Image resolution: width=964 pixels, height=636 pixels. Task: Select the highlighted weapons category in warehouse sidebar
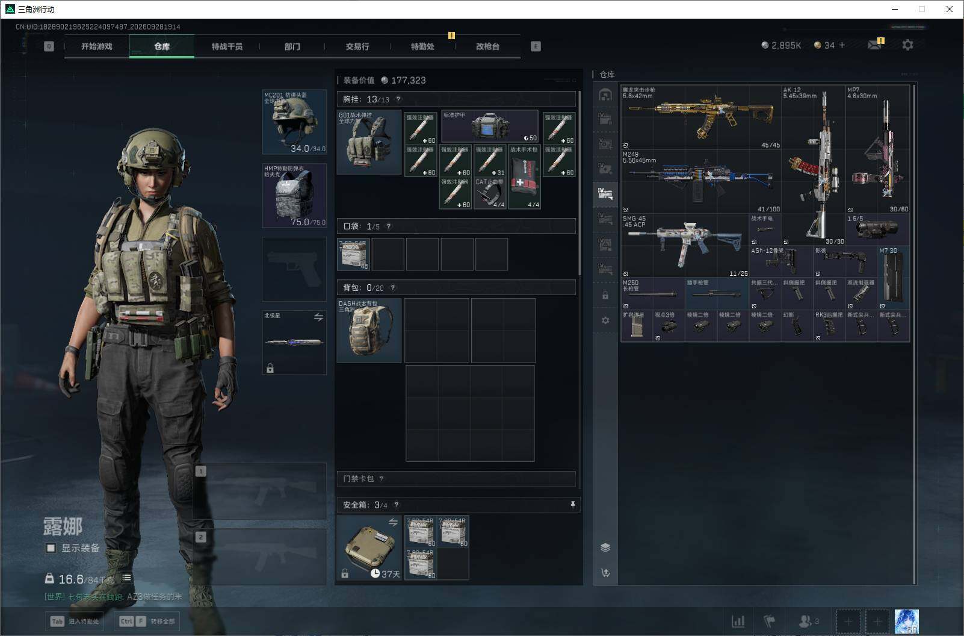[x=605, y=194]
